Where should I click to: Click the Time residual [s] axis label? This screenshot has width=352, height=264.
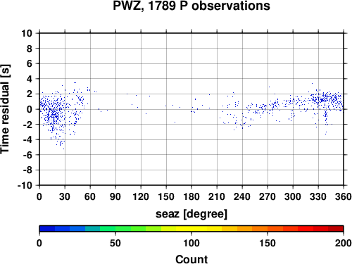pos(6,109)
